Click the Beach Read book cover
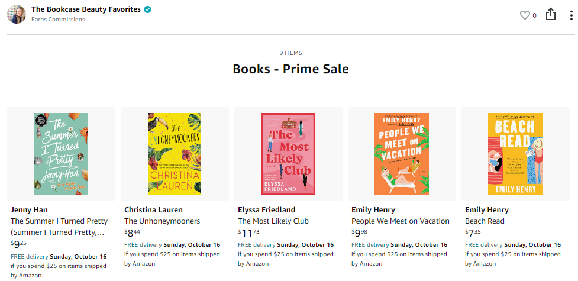 (x=515, y=154)
